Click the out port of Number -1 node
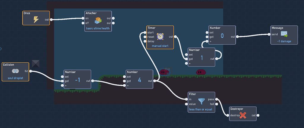The height and width of the screenshot is (128, 304). point(93,81)
